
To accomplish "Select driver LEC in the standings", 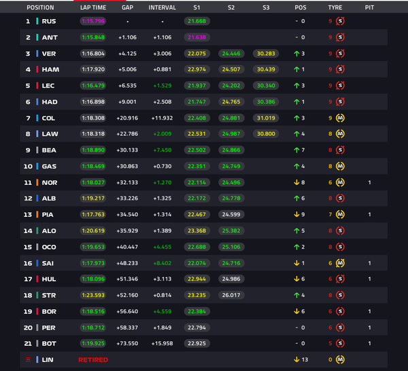I will point(48,86).
